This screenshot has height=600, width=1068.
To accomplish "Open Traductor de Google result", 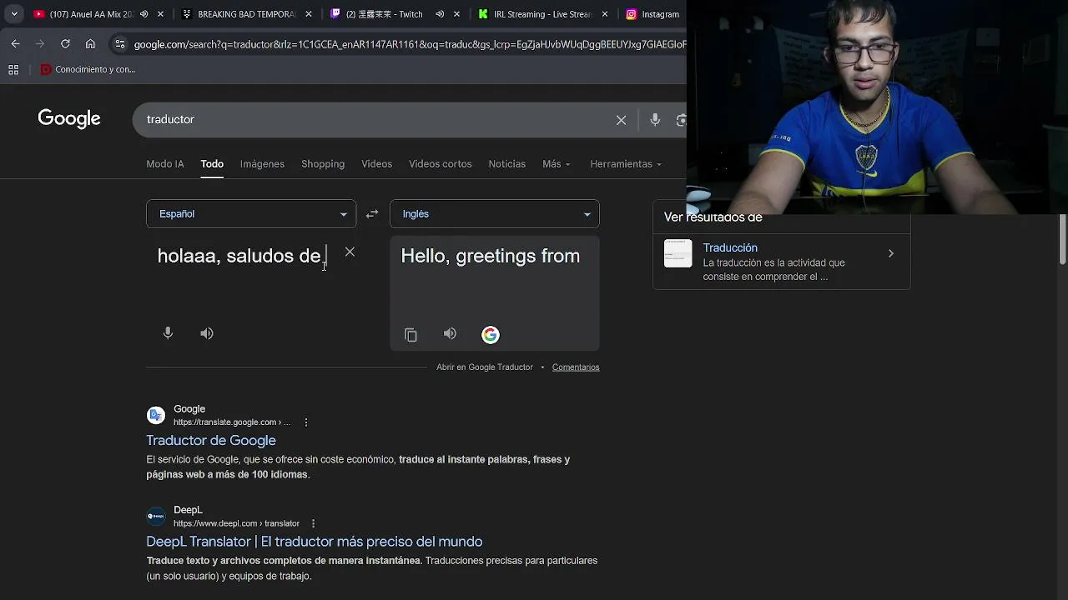I will [x=211, y=440].
